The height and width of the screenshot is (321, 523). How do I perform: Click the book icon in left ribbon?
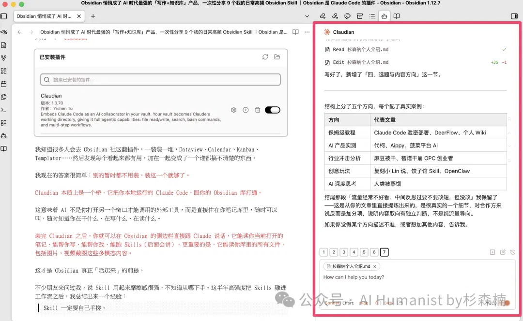[x=4, y=148]
